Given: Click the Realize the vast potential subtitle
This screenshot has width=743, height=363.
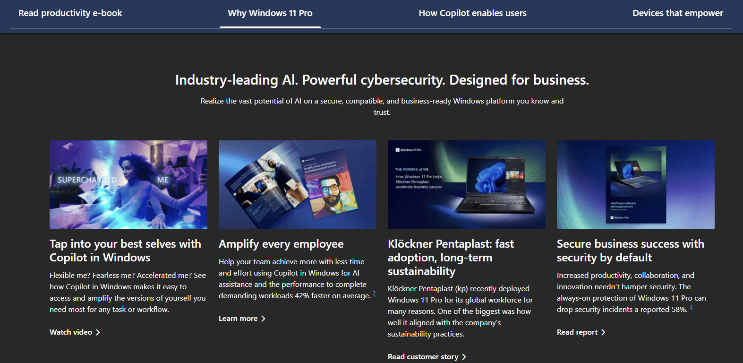Looking at the screenshot, I should click(x=382, y=107).
